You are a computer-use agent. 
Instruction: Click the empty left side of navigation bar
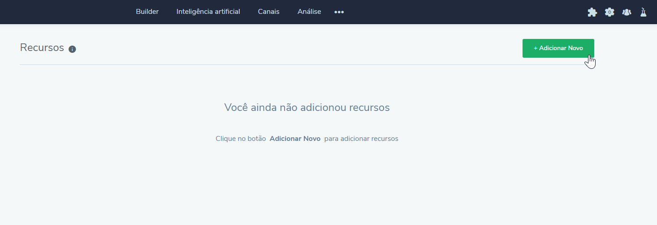point(63,12)
